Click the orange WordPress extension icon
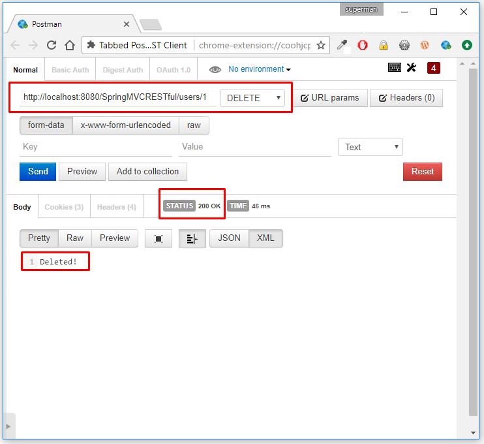Screen dimensions: 484x444 pos(425,45)
